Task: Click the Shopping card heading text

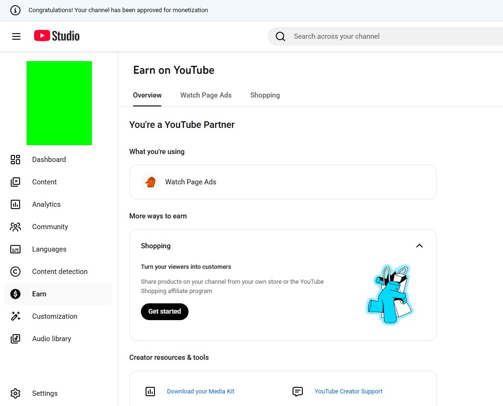Action: [155, 246]
